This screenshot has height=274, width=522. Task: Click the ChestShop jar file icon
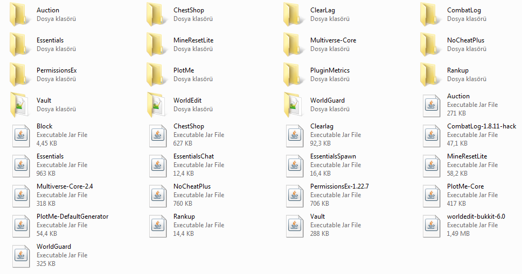tap(158, 136)
